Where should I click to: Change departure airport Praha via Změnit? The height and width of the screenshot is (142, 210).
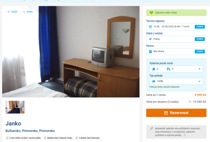coord(200,39)
